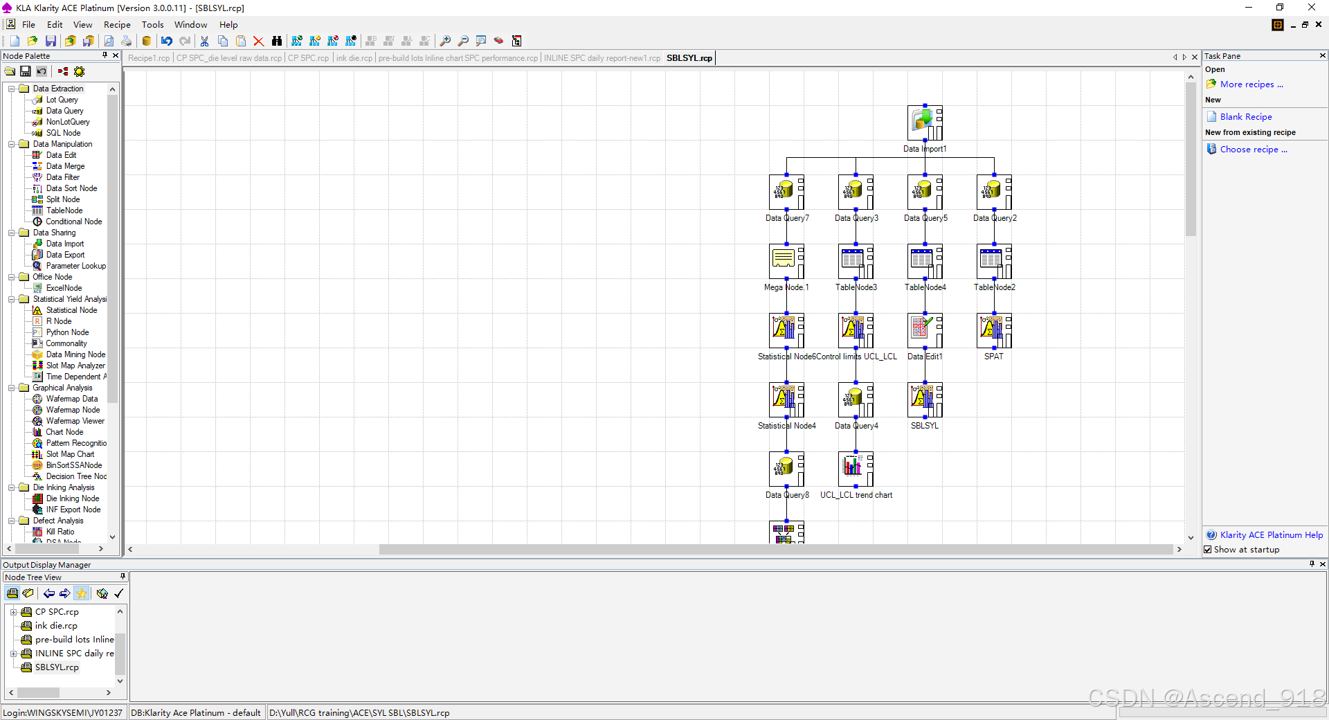Select the Data Edit1 node icon

(925, 331)
